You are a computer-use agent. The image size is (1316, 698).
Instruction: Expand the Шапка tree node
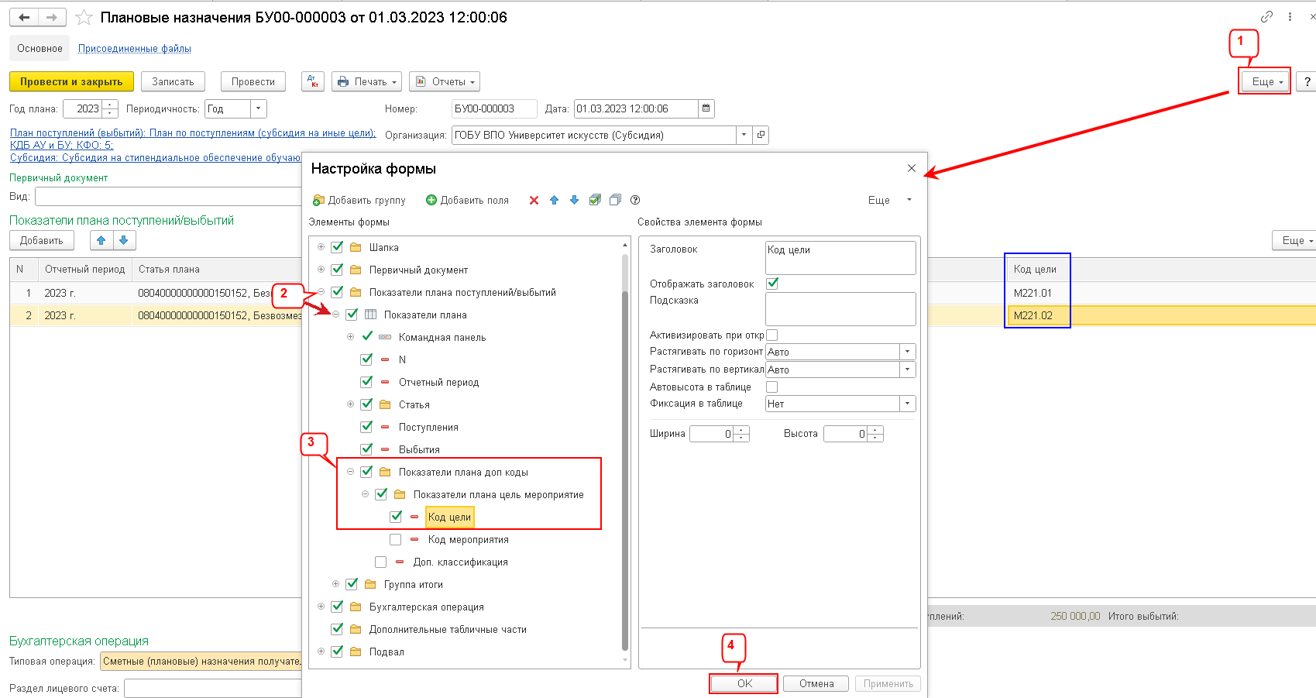click(x=321, y=247)
